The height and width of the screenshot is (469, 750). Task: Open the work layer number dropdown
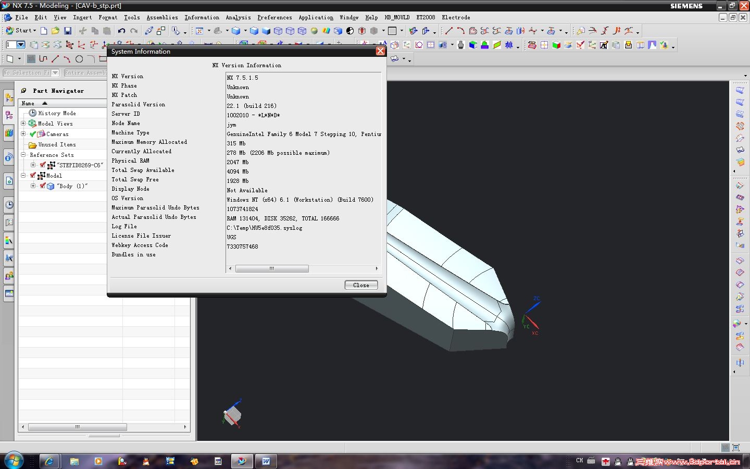click(x=21, y=45)
